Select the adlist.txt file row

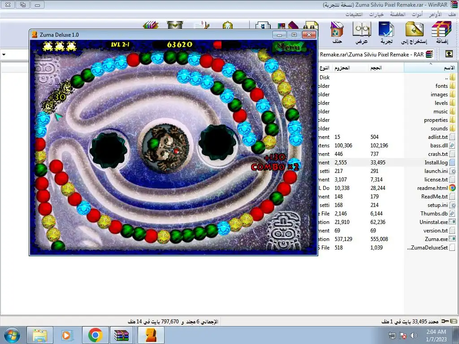click(x=387, y=137)
